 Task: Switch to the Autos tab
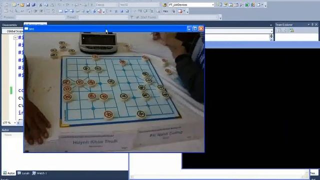[x=9, y=173]
